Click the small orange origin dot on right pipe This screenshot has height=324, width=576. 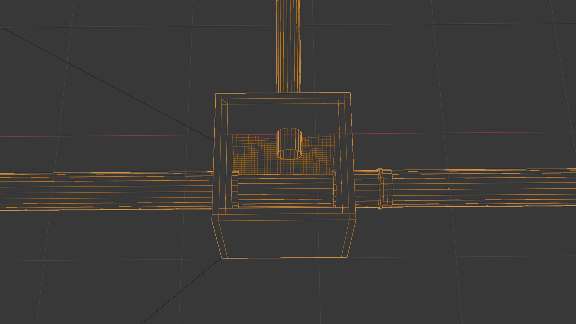[x=448, y=188]
